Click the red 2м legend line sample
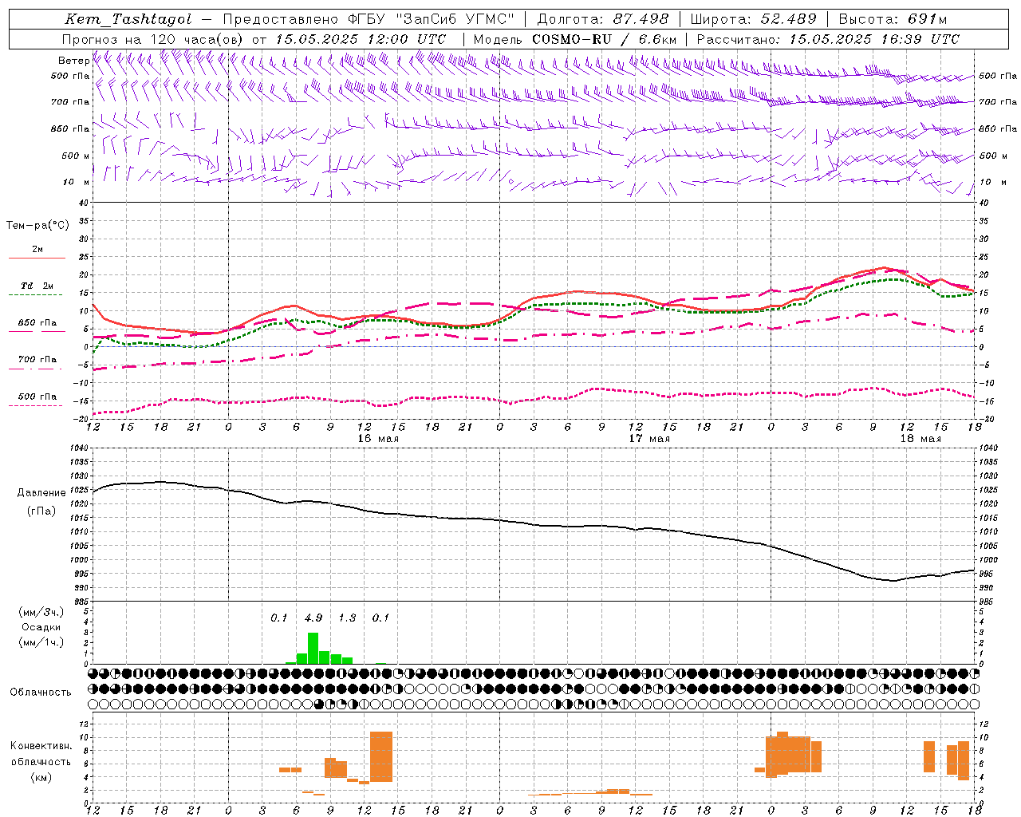The width and height of the screenshot is (1021, 817). coord(37,259)
